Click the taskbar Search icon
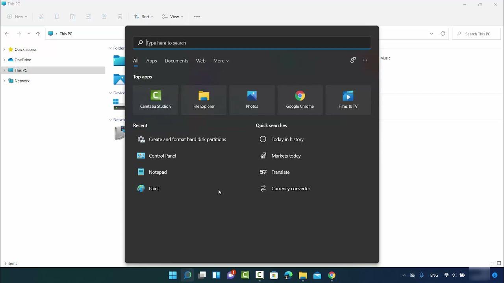Viewport: 504px width, 283px height. [187, 275]
